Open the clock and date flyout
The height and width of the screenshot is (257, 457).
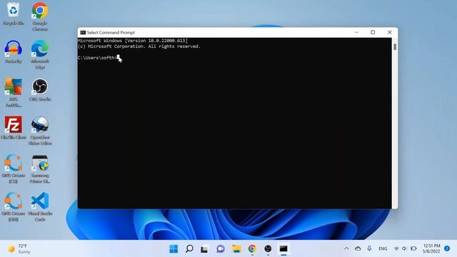point(431,248)
